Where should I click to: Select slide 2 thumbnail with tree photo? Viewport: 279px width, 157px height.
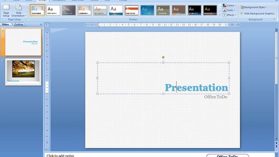pyautogui.click(x=23, y=72)
